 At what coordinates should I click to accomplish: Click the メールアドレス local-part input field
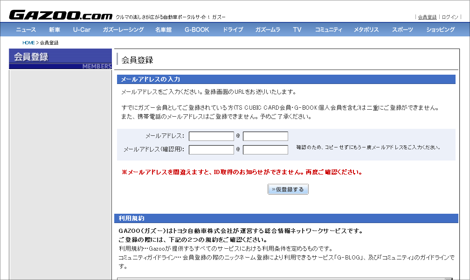pos(211,136)
